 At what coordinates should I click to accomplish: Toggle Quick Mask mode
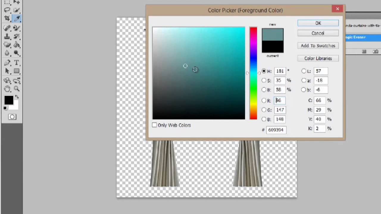[x=12, y=117]
